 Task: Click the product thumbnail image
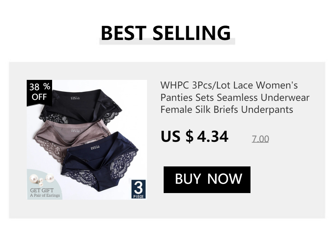[x=87, y=139]
